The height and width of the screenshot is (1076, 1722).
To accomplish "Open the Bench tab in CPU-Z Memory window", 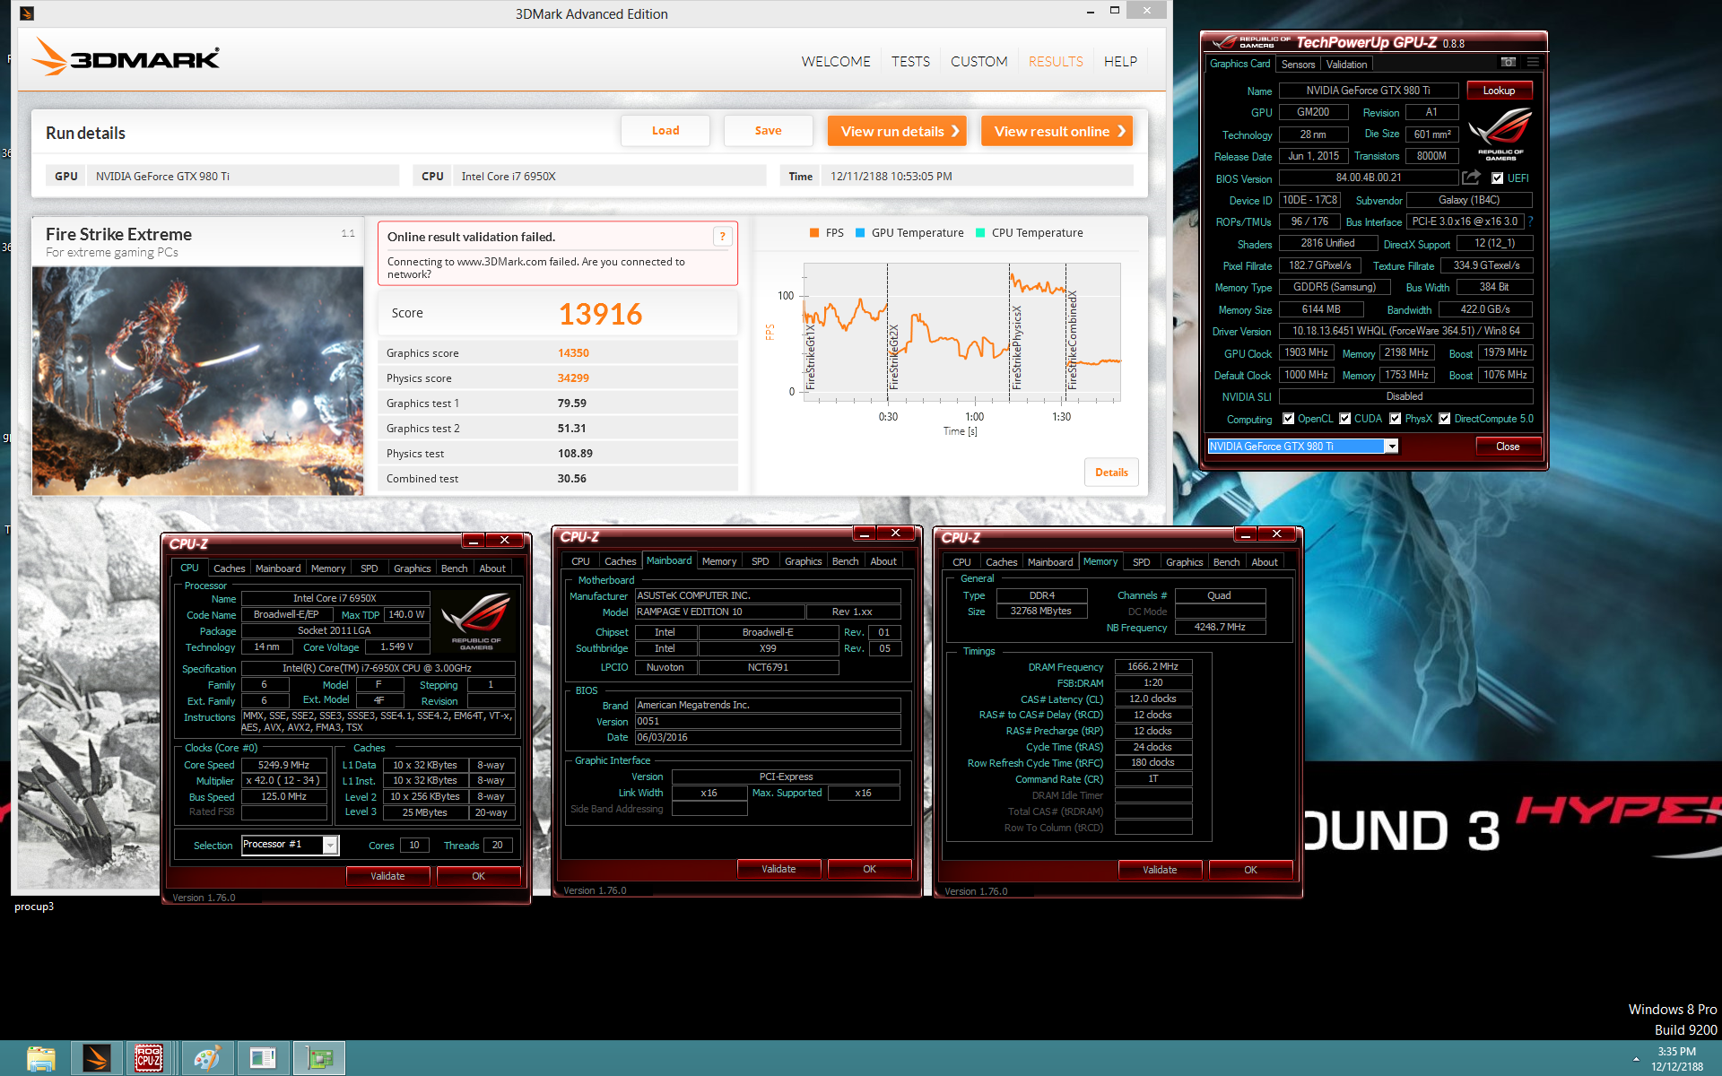I will click(1226, 562).
